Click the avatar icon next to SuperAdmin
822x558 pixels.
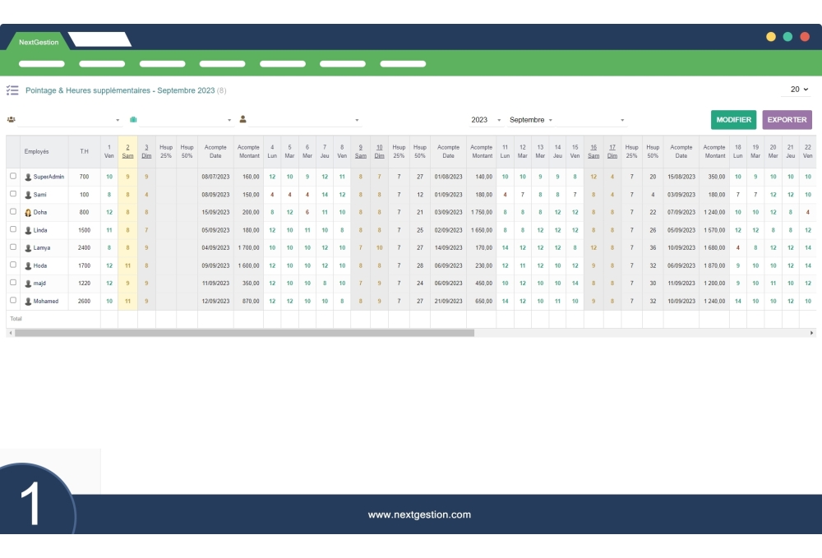coord(28,177)
